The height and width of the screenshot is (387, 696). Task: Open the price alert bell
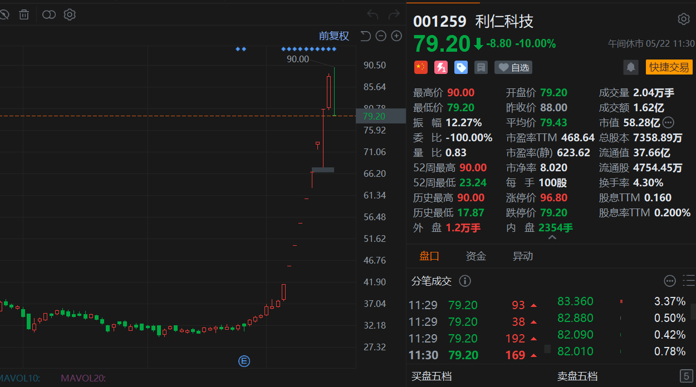(631, 67)
